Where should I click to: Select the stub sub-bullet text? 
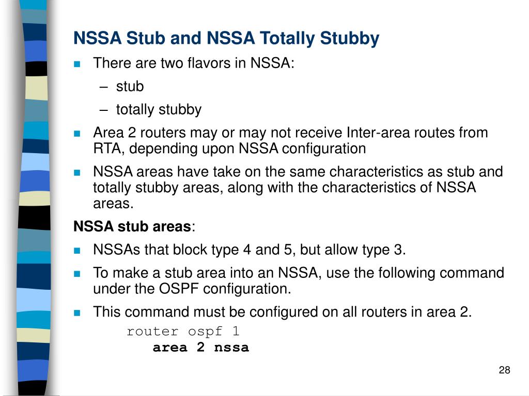pyautogui.click(x=130, y=87)
